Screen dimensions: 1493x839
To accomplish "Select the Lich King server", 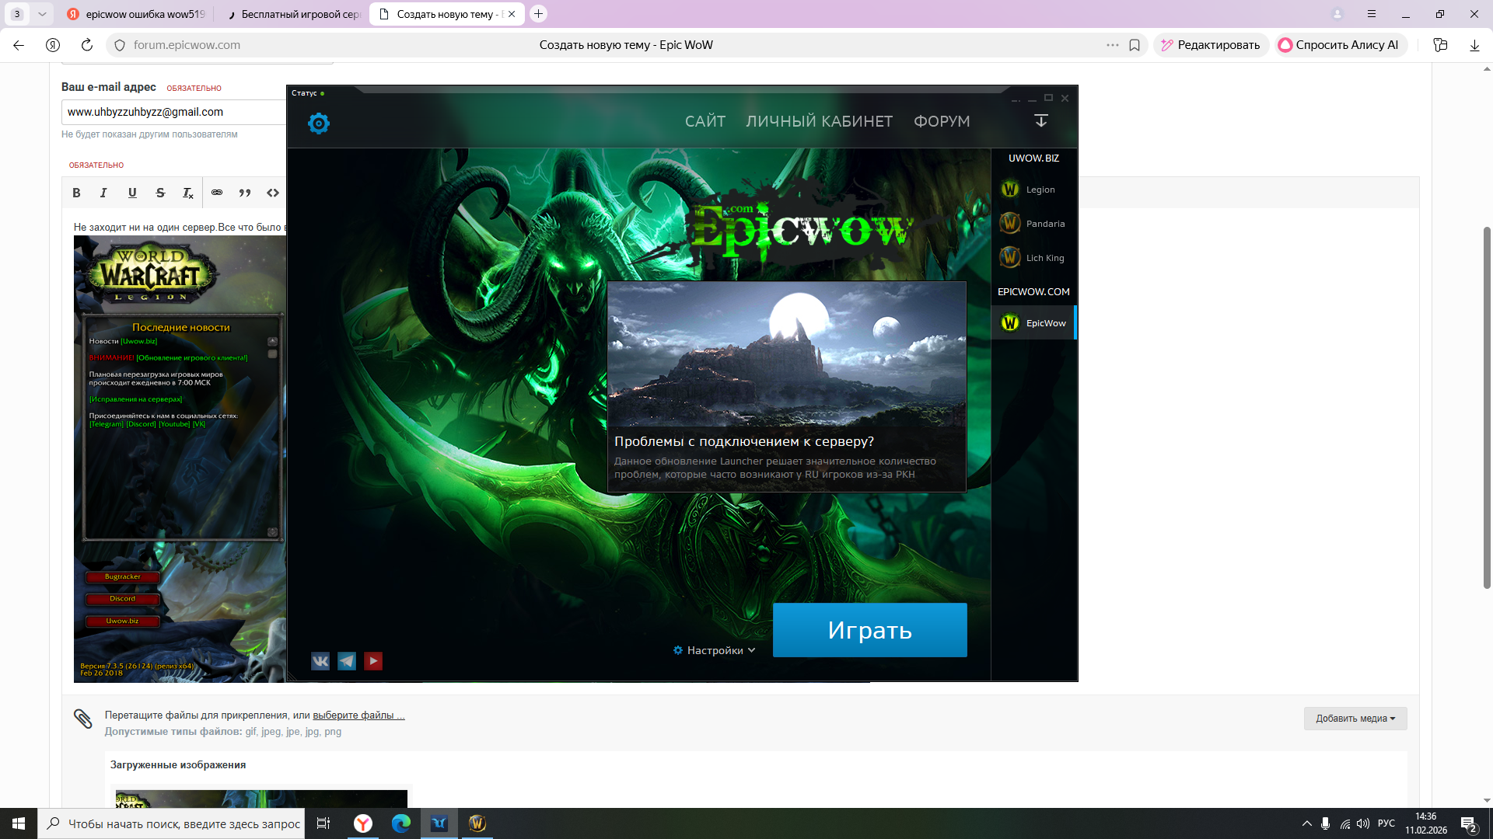I will 1033,258.
